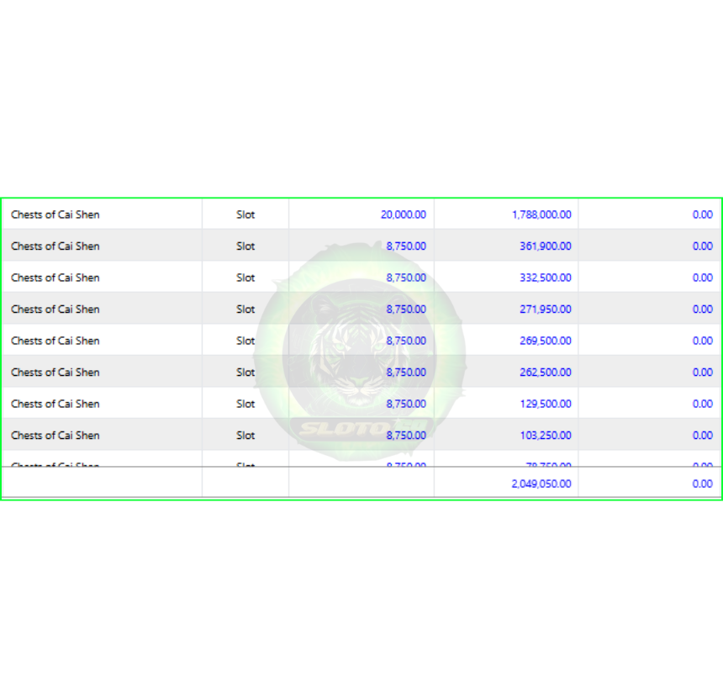723x698 pixels.
Task: Select the first Chests of Cai Shen row
Action: tap(361, 214)
